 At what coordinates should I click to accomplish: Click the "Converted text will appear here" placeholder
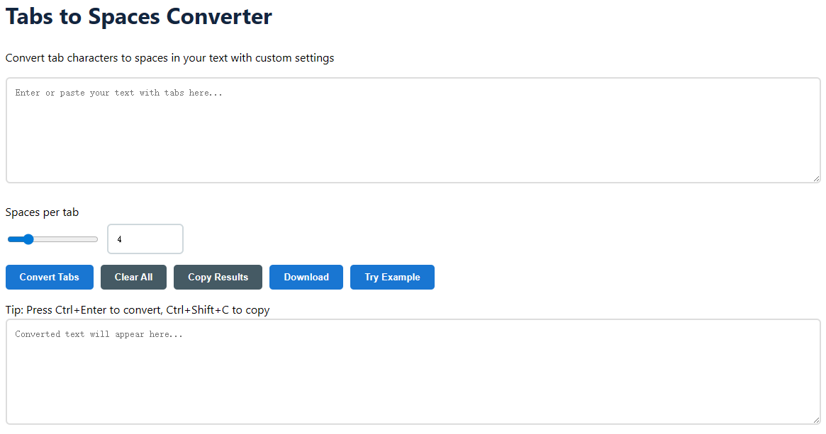pyautogui.click(x=99, y=334)
